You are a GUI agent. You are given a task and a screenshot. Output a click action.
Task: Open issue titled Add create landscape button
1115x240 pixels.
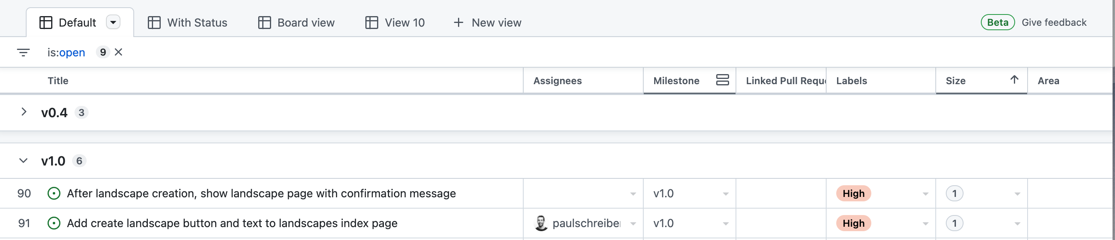pos(232,223)
